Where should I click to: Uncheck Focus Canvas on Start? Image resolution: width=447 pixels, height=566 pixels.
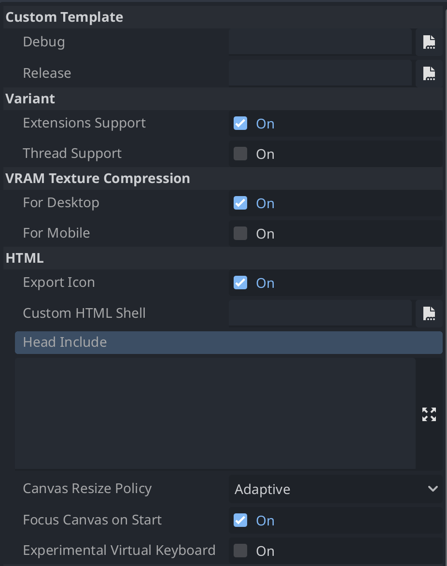click(x=240, y=521)
